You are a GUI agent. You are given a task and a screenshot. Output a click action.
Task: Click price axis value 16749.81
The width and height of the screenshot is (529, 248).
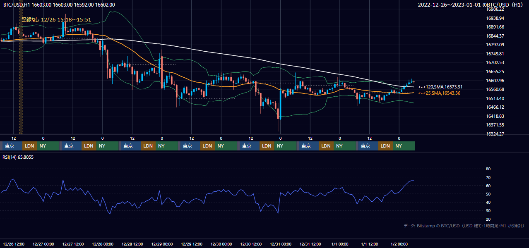tap(495, 54)
